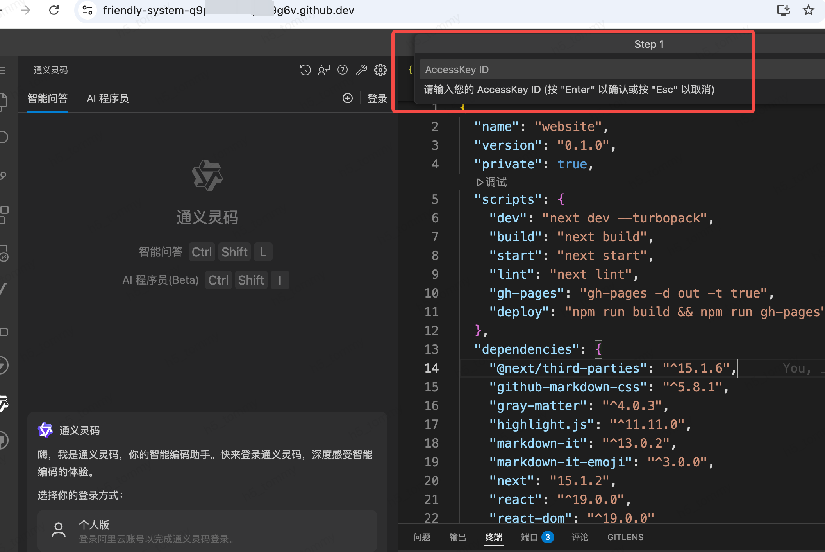
Task: Open site information icon in address bar
Action: click(87, 10)
